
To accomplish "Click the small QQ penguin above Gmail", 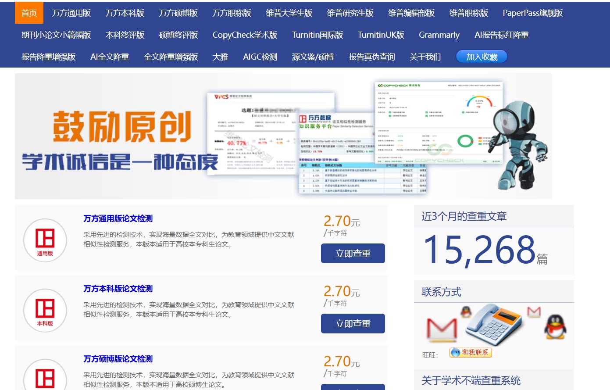I will (x=466, y=312).
